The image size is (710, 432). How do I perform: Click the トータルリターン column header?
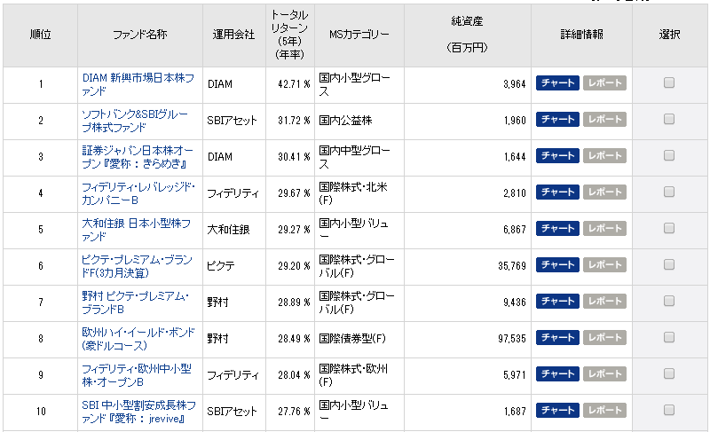click(288, 35)
